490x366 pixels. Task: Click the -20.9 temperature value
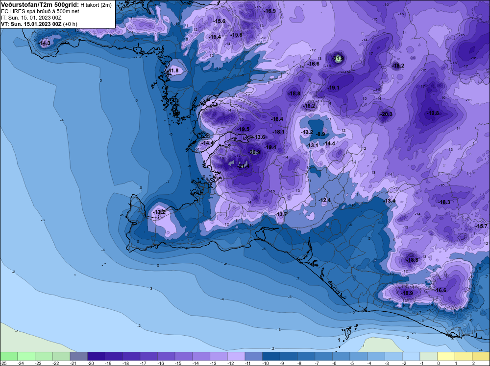click(254, 153)
